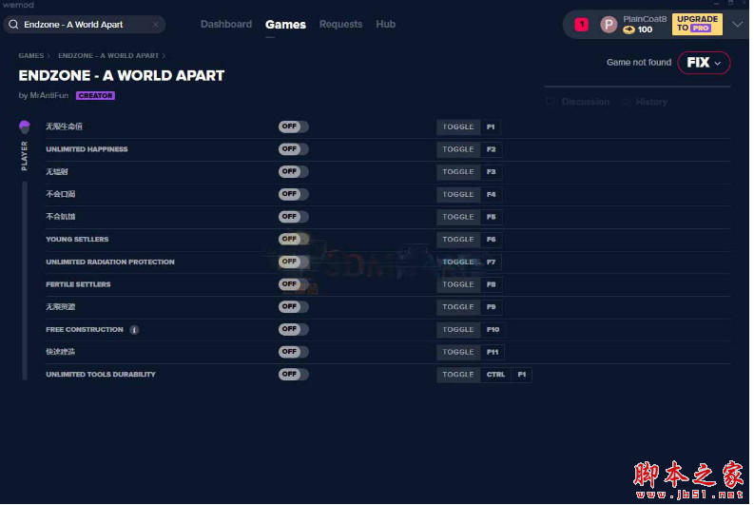Click the F1 hotkey box in the first row
The image size is (754, 505).
point(491,127)
